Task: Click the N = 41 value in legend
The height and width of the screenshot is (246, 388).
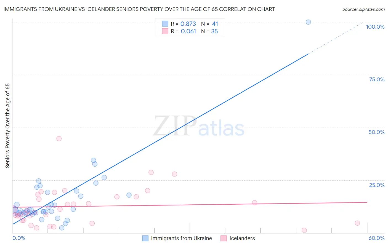Action: [x=209, y=24]
